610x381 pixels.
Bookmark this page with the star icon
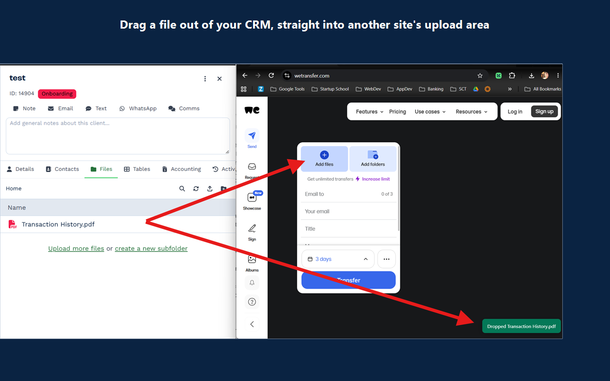(x=480, y=75)
